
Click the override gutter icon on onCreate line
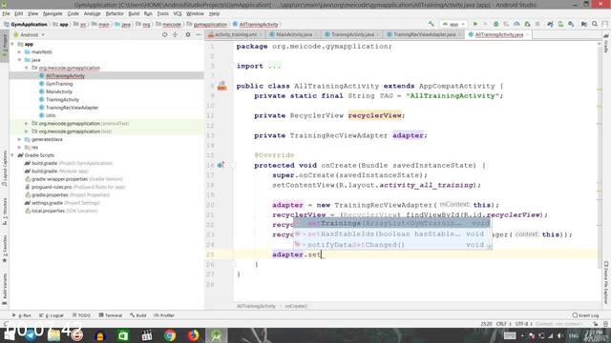221,165
